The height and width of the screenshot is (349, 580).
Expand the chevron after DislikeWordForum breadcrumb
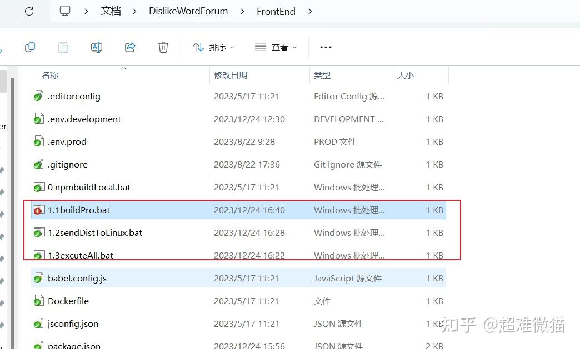point(242,12)
